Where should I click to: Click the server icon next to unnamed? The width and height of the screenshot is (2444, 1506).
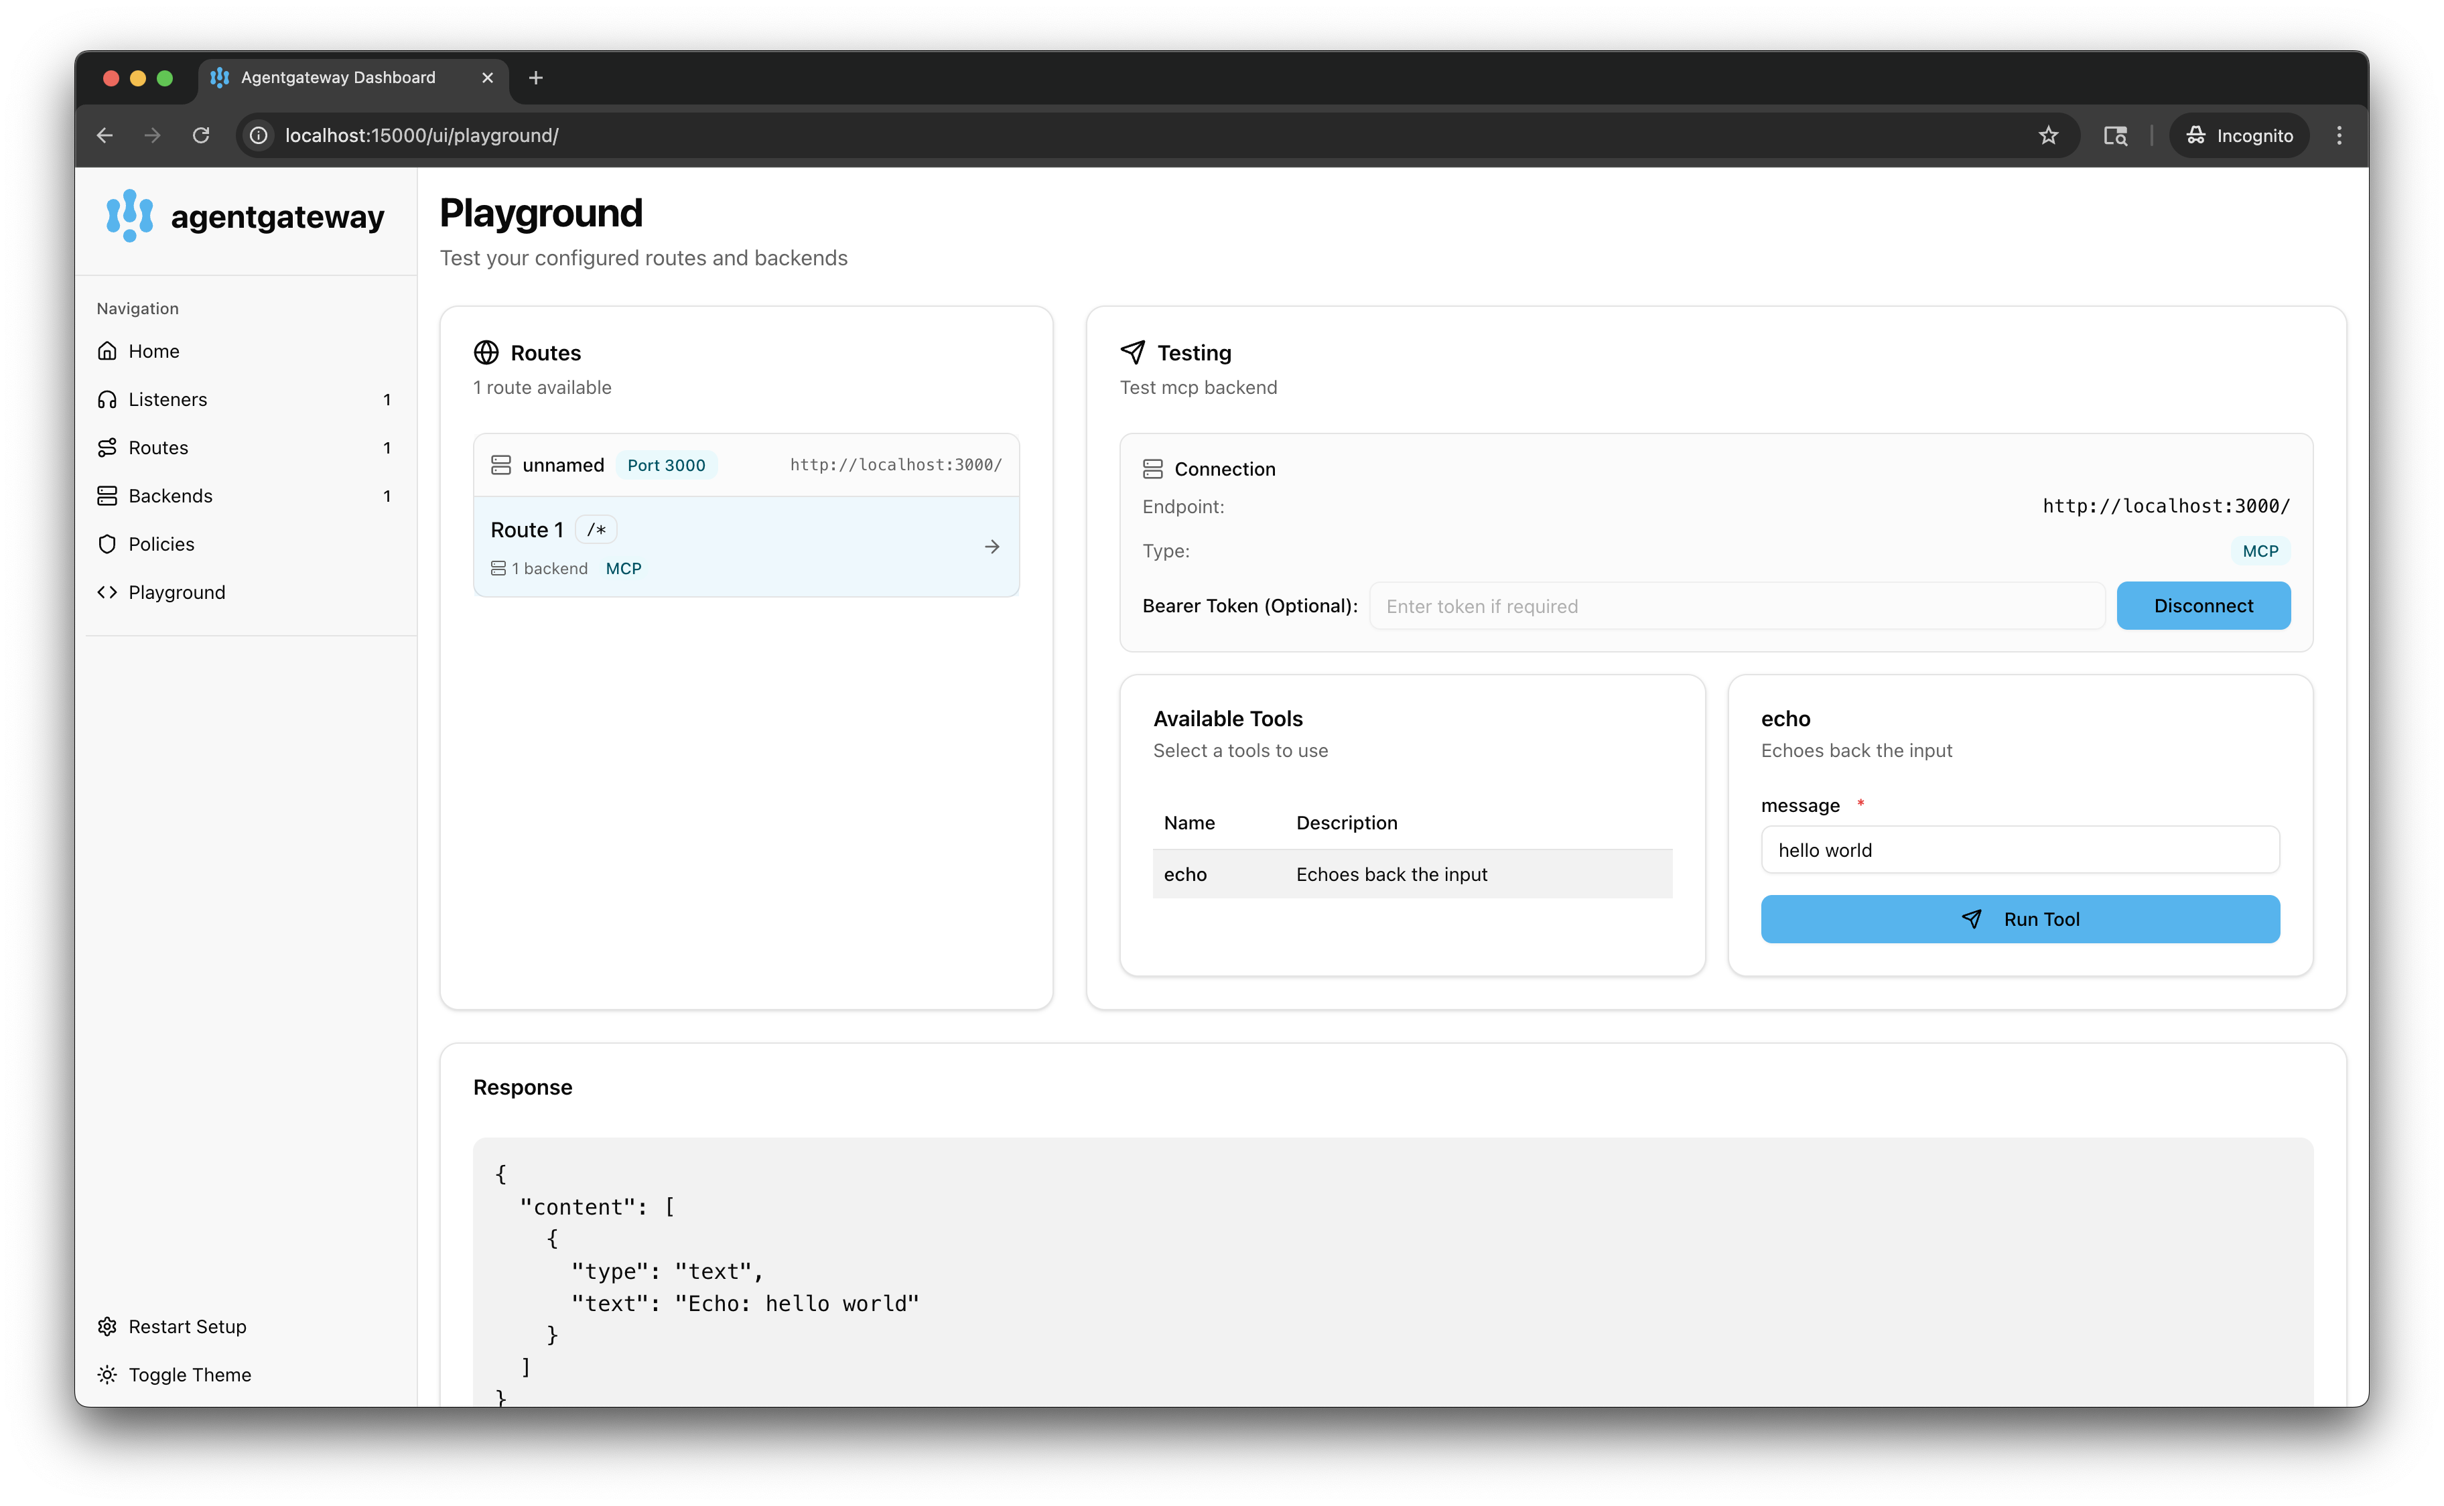(x=501, y=465)
